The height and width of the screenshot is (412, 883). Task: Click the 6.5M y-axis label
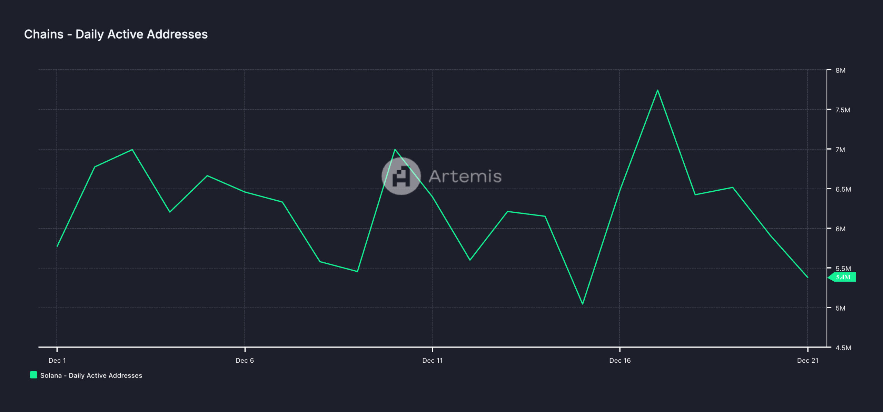tap(843, 189)
